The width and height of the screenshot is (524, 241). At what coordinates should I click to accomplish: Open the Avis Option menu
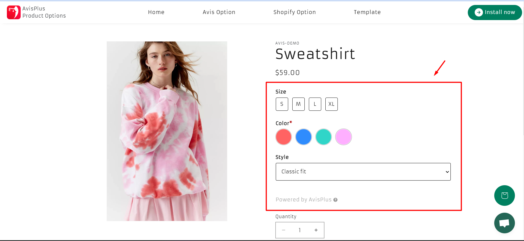219,12
